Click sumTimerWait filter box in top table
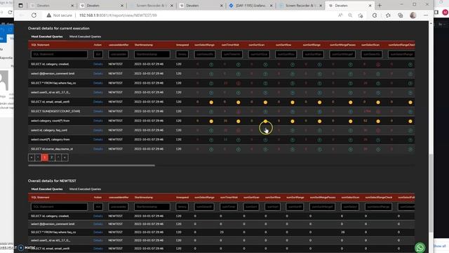Screen dimensions: 449x253 (232, 54)
